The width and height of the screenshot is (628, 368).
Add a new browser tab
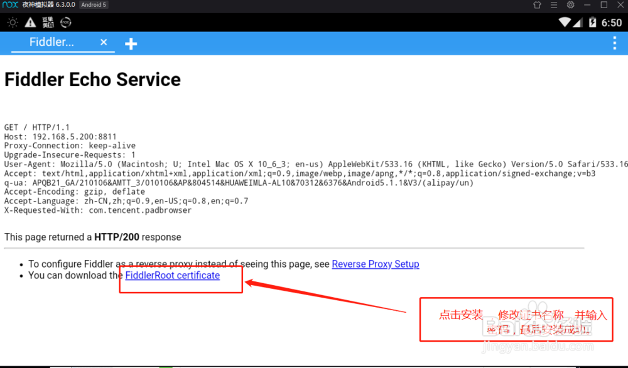pyautogui.click(x=131, y=44)
